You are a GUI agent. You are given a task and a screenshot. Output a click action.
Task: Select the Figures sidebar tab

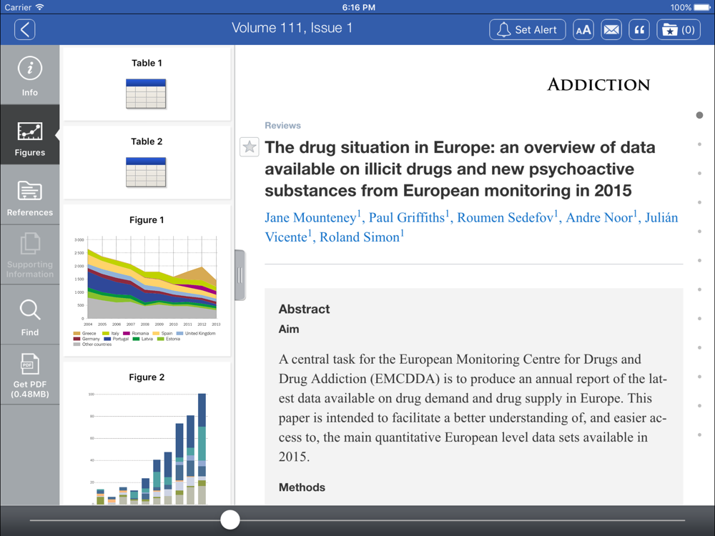(29, 135)
